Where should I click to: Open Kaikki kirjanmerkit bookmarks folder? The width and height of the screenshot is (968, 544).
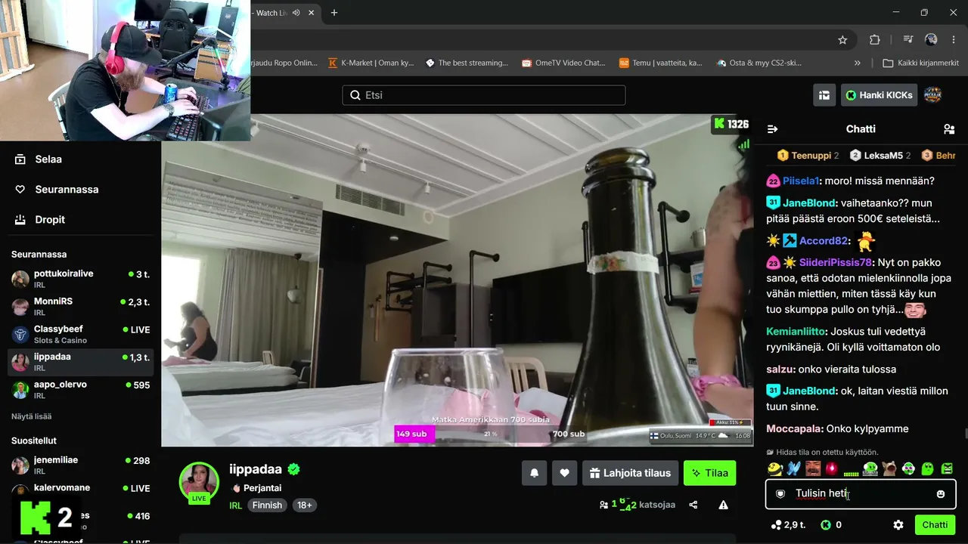(920, 63)
